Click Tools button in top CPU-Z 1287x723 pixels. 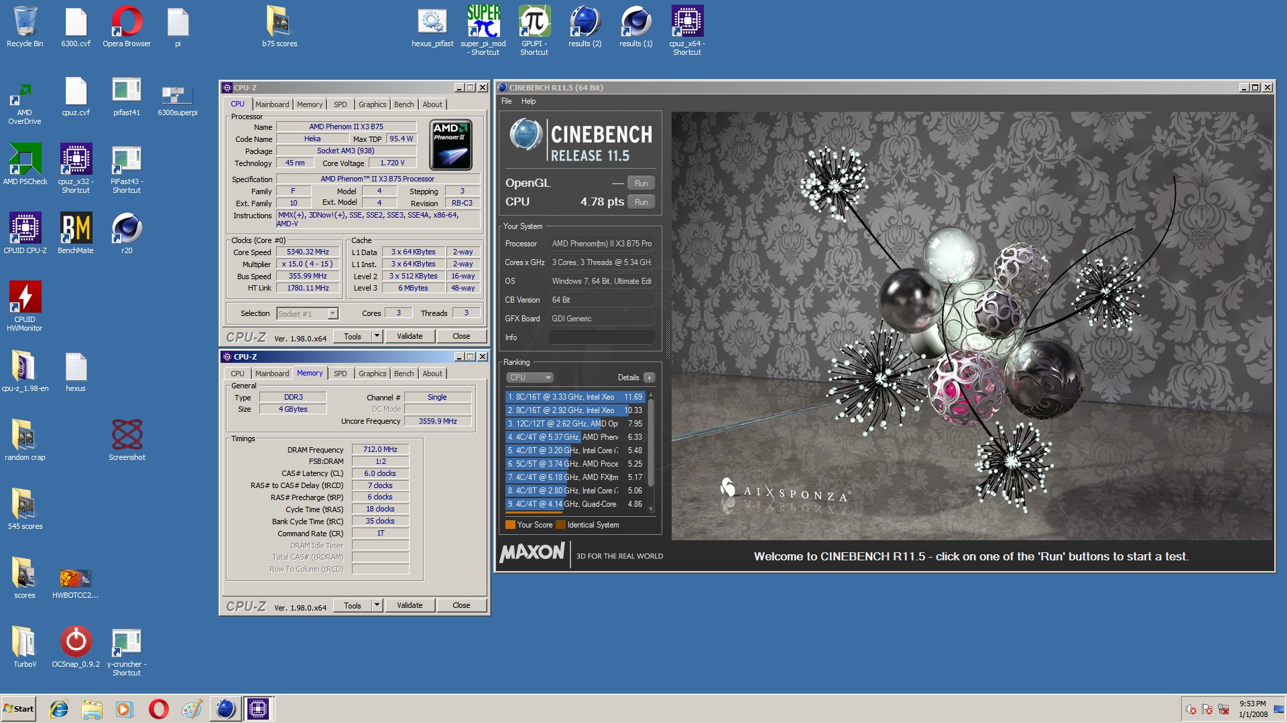353,336
